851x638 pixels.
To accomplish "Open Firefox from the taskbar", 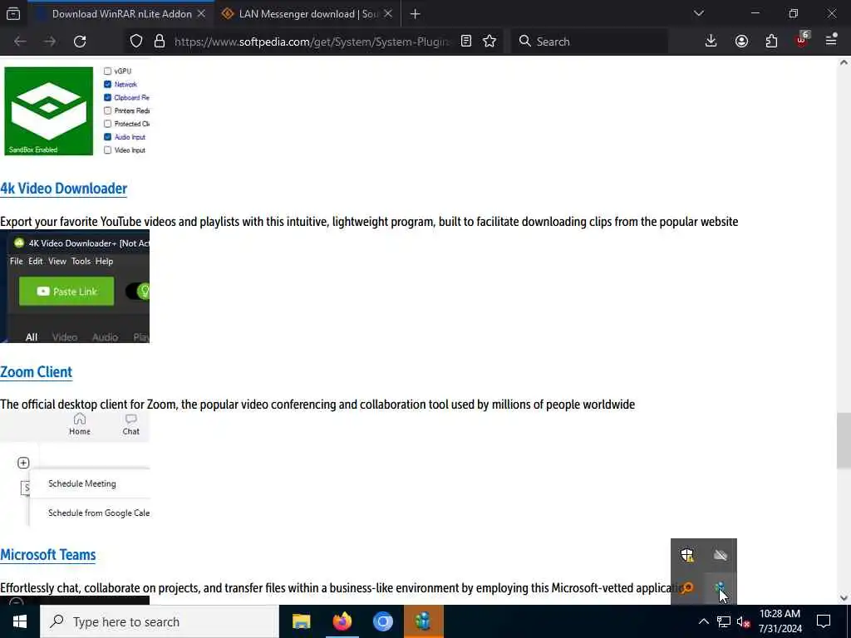I will point(342,621).
